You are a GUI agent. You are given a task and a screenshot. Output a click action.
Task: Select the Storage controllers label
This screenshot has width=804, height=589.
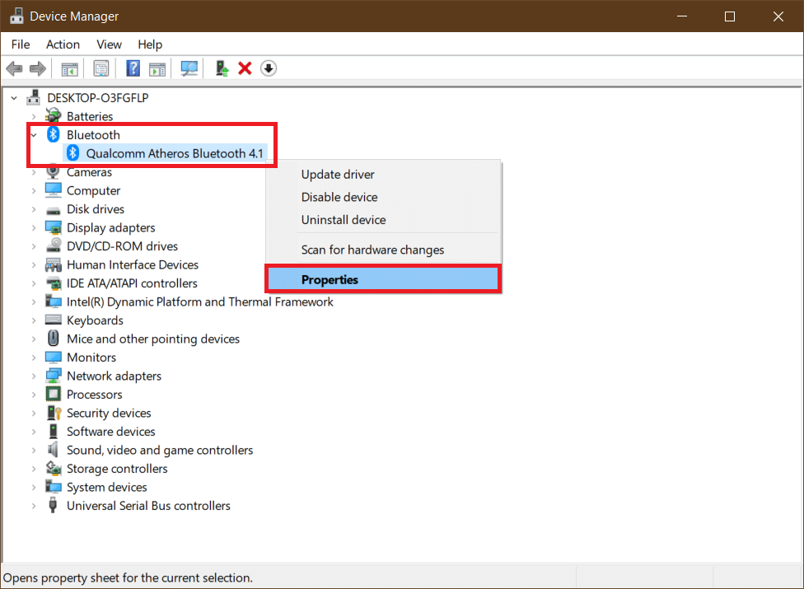pyautogui.click(x=117, y=469)
